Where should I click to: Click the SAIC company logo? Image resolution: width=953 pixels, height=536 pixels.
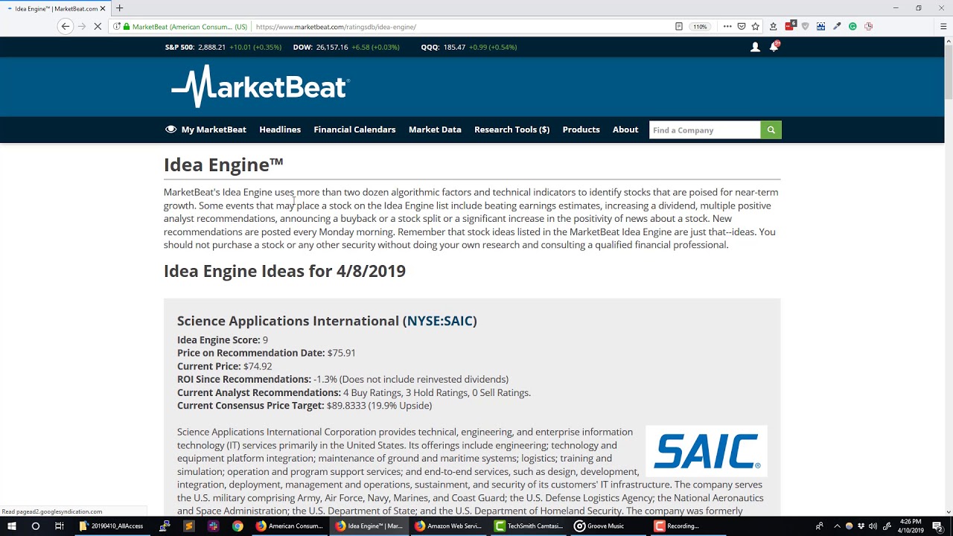pyautogui.click(x=707, y=451)
